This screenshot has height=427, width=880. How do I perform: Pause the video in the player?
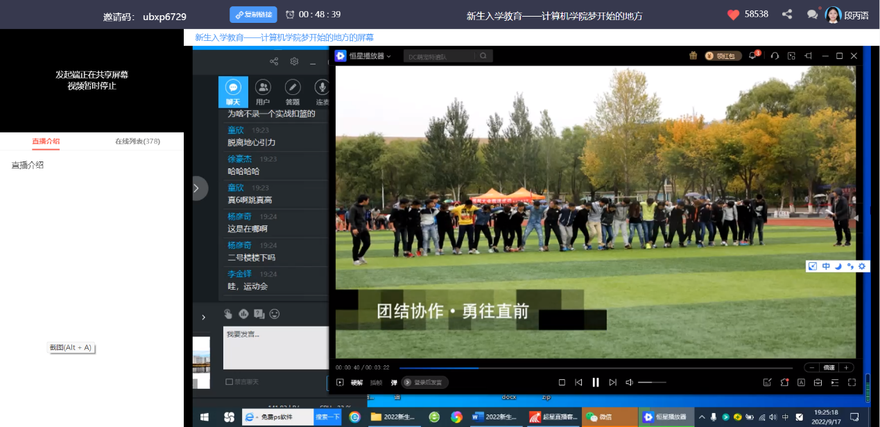pos(595,382)
